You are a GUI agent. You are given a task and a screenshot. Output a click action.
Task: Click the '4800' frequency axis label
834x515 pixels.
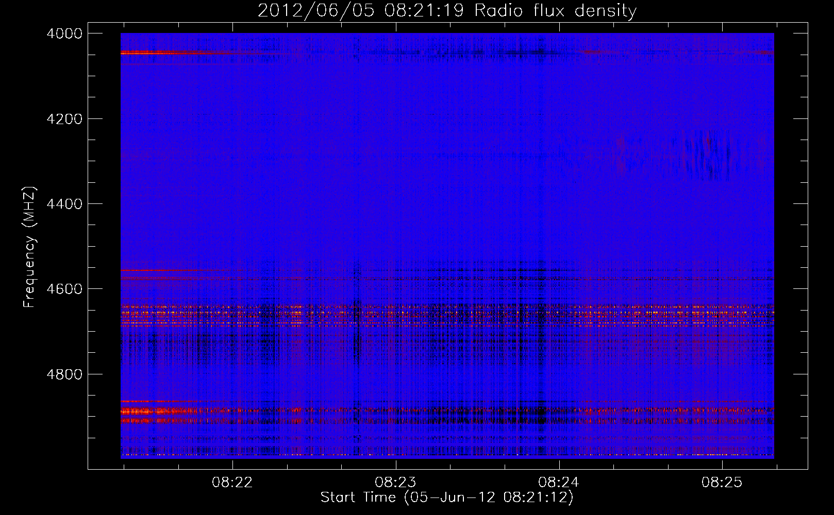pos(64,374)
